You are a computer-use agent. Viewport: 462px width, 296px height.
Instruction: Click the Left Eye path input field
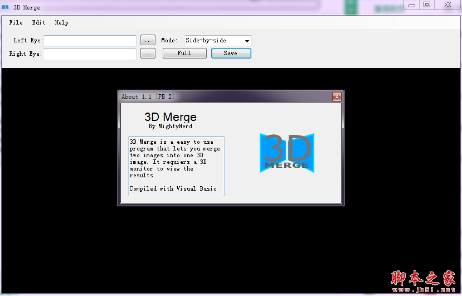pyautogui.click(x=90, y=41)
